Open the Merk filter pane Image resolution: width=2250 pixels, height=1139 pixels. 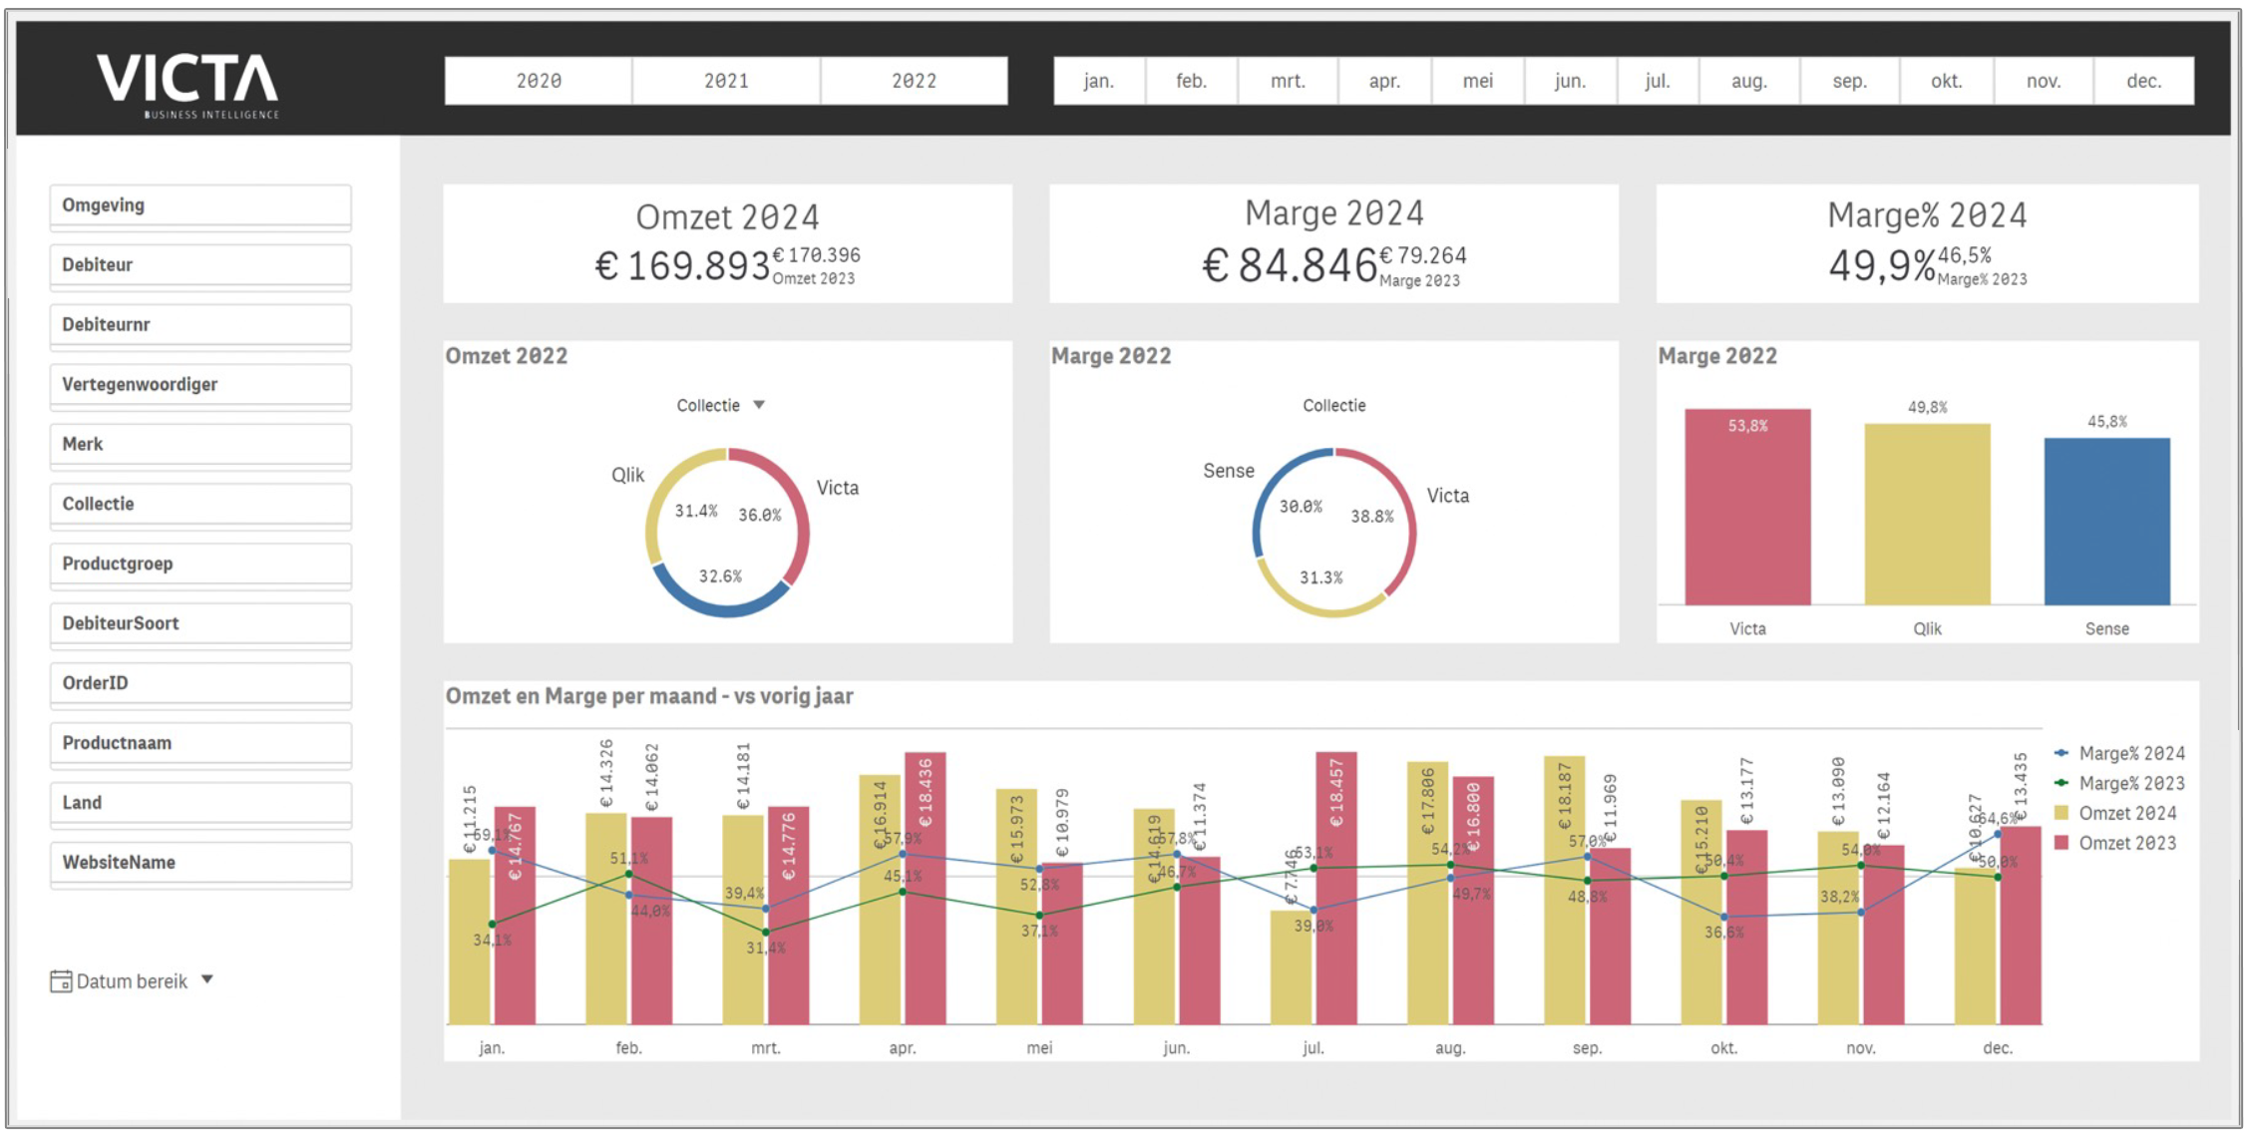pos(200,446)
